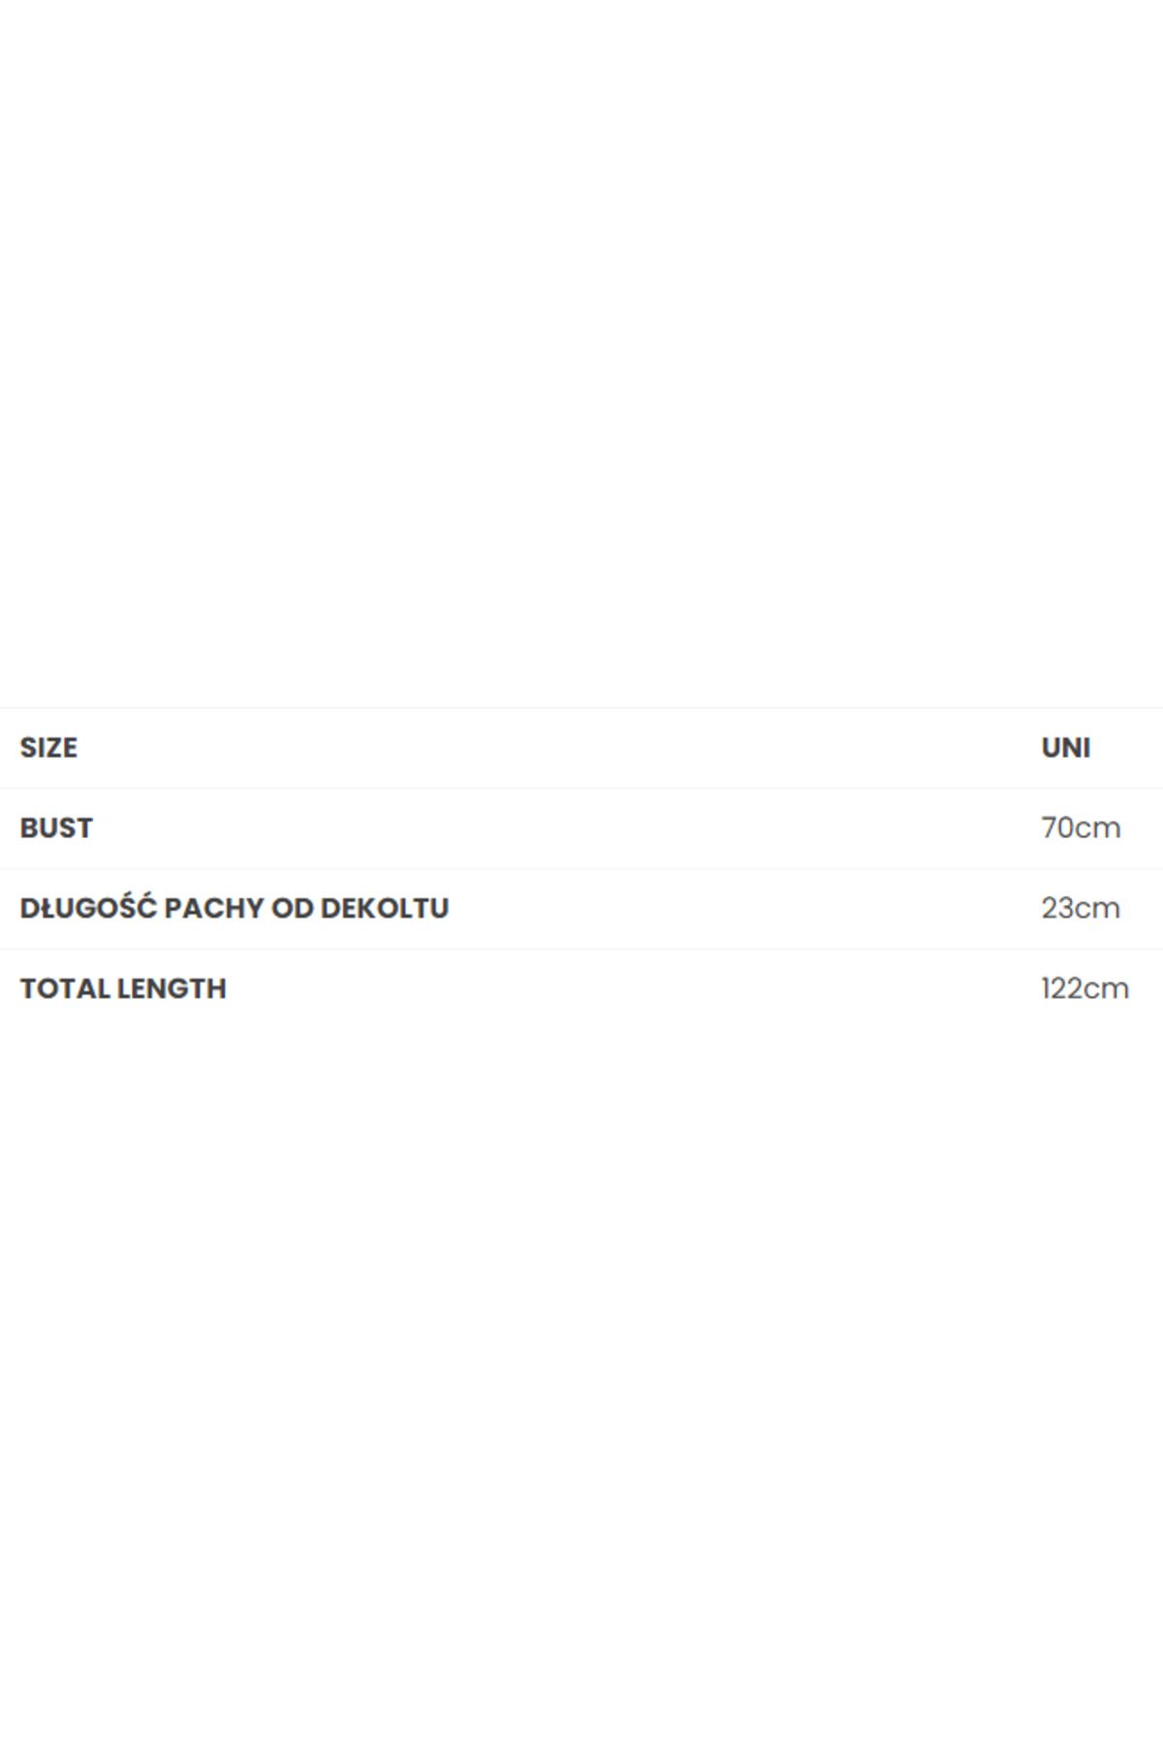1163x1744 pixels.
Task: Select the UNI size column header
Action: click(x=1066, y=748)
